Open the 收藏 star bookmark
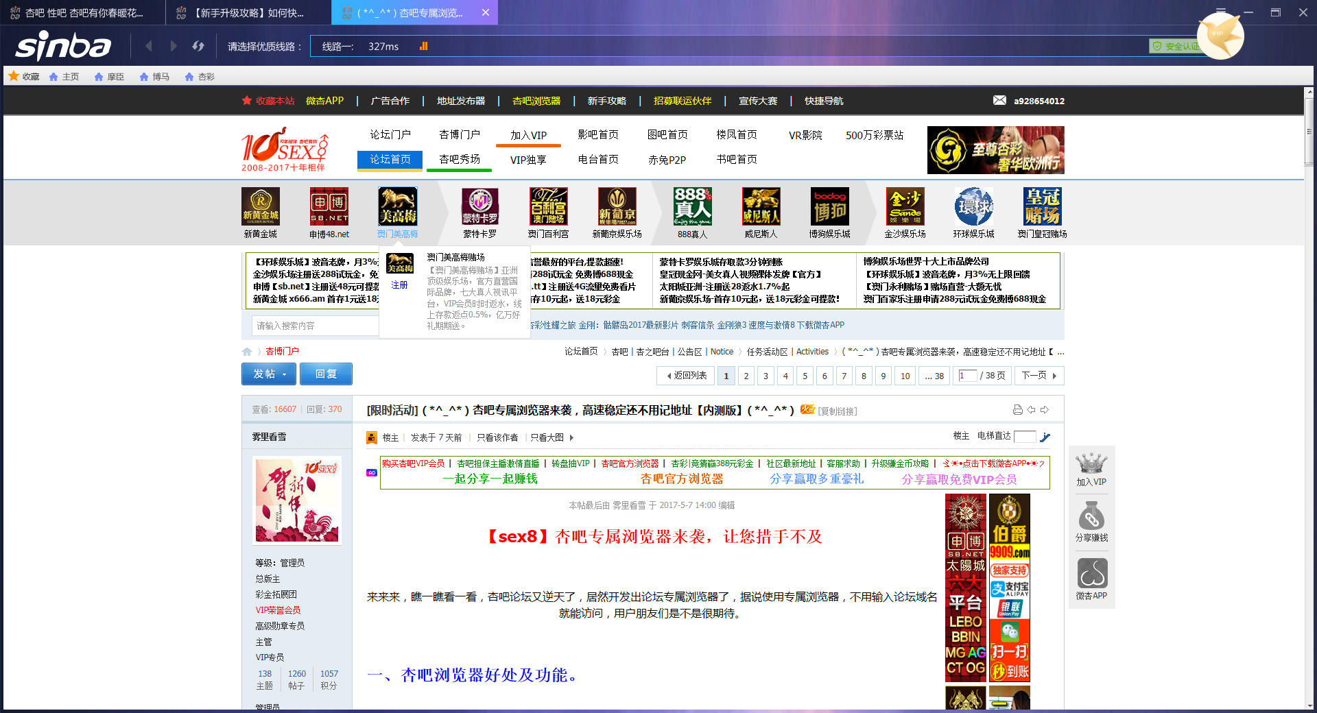The image size is (1317, 713). (24, 76)
